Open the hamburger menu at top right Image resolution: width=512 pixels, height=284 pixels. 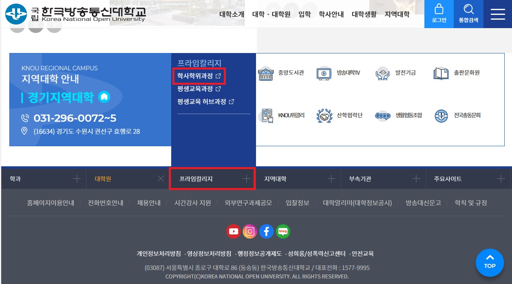[498, 14]
